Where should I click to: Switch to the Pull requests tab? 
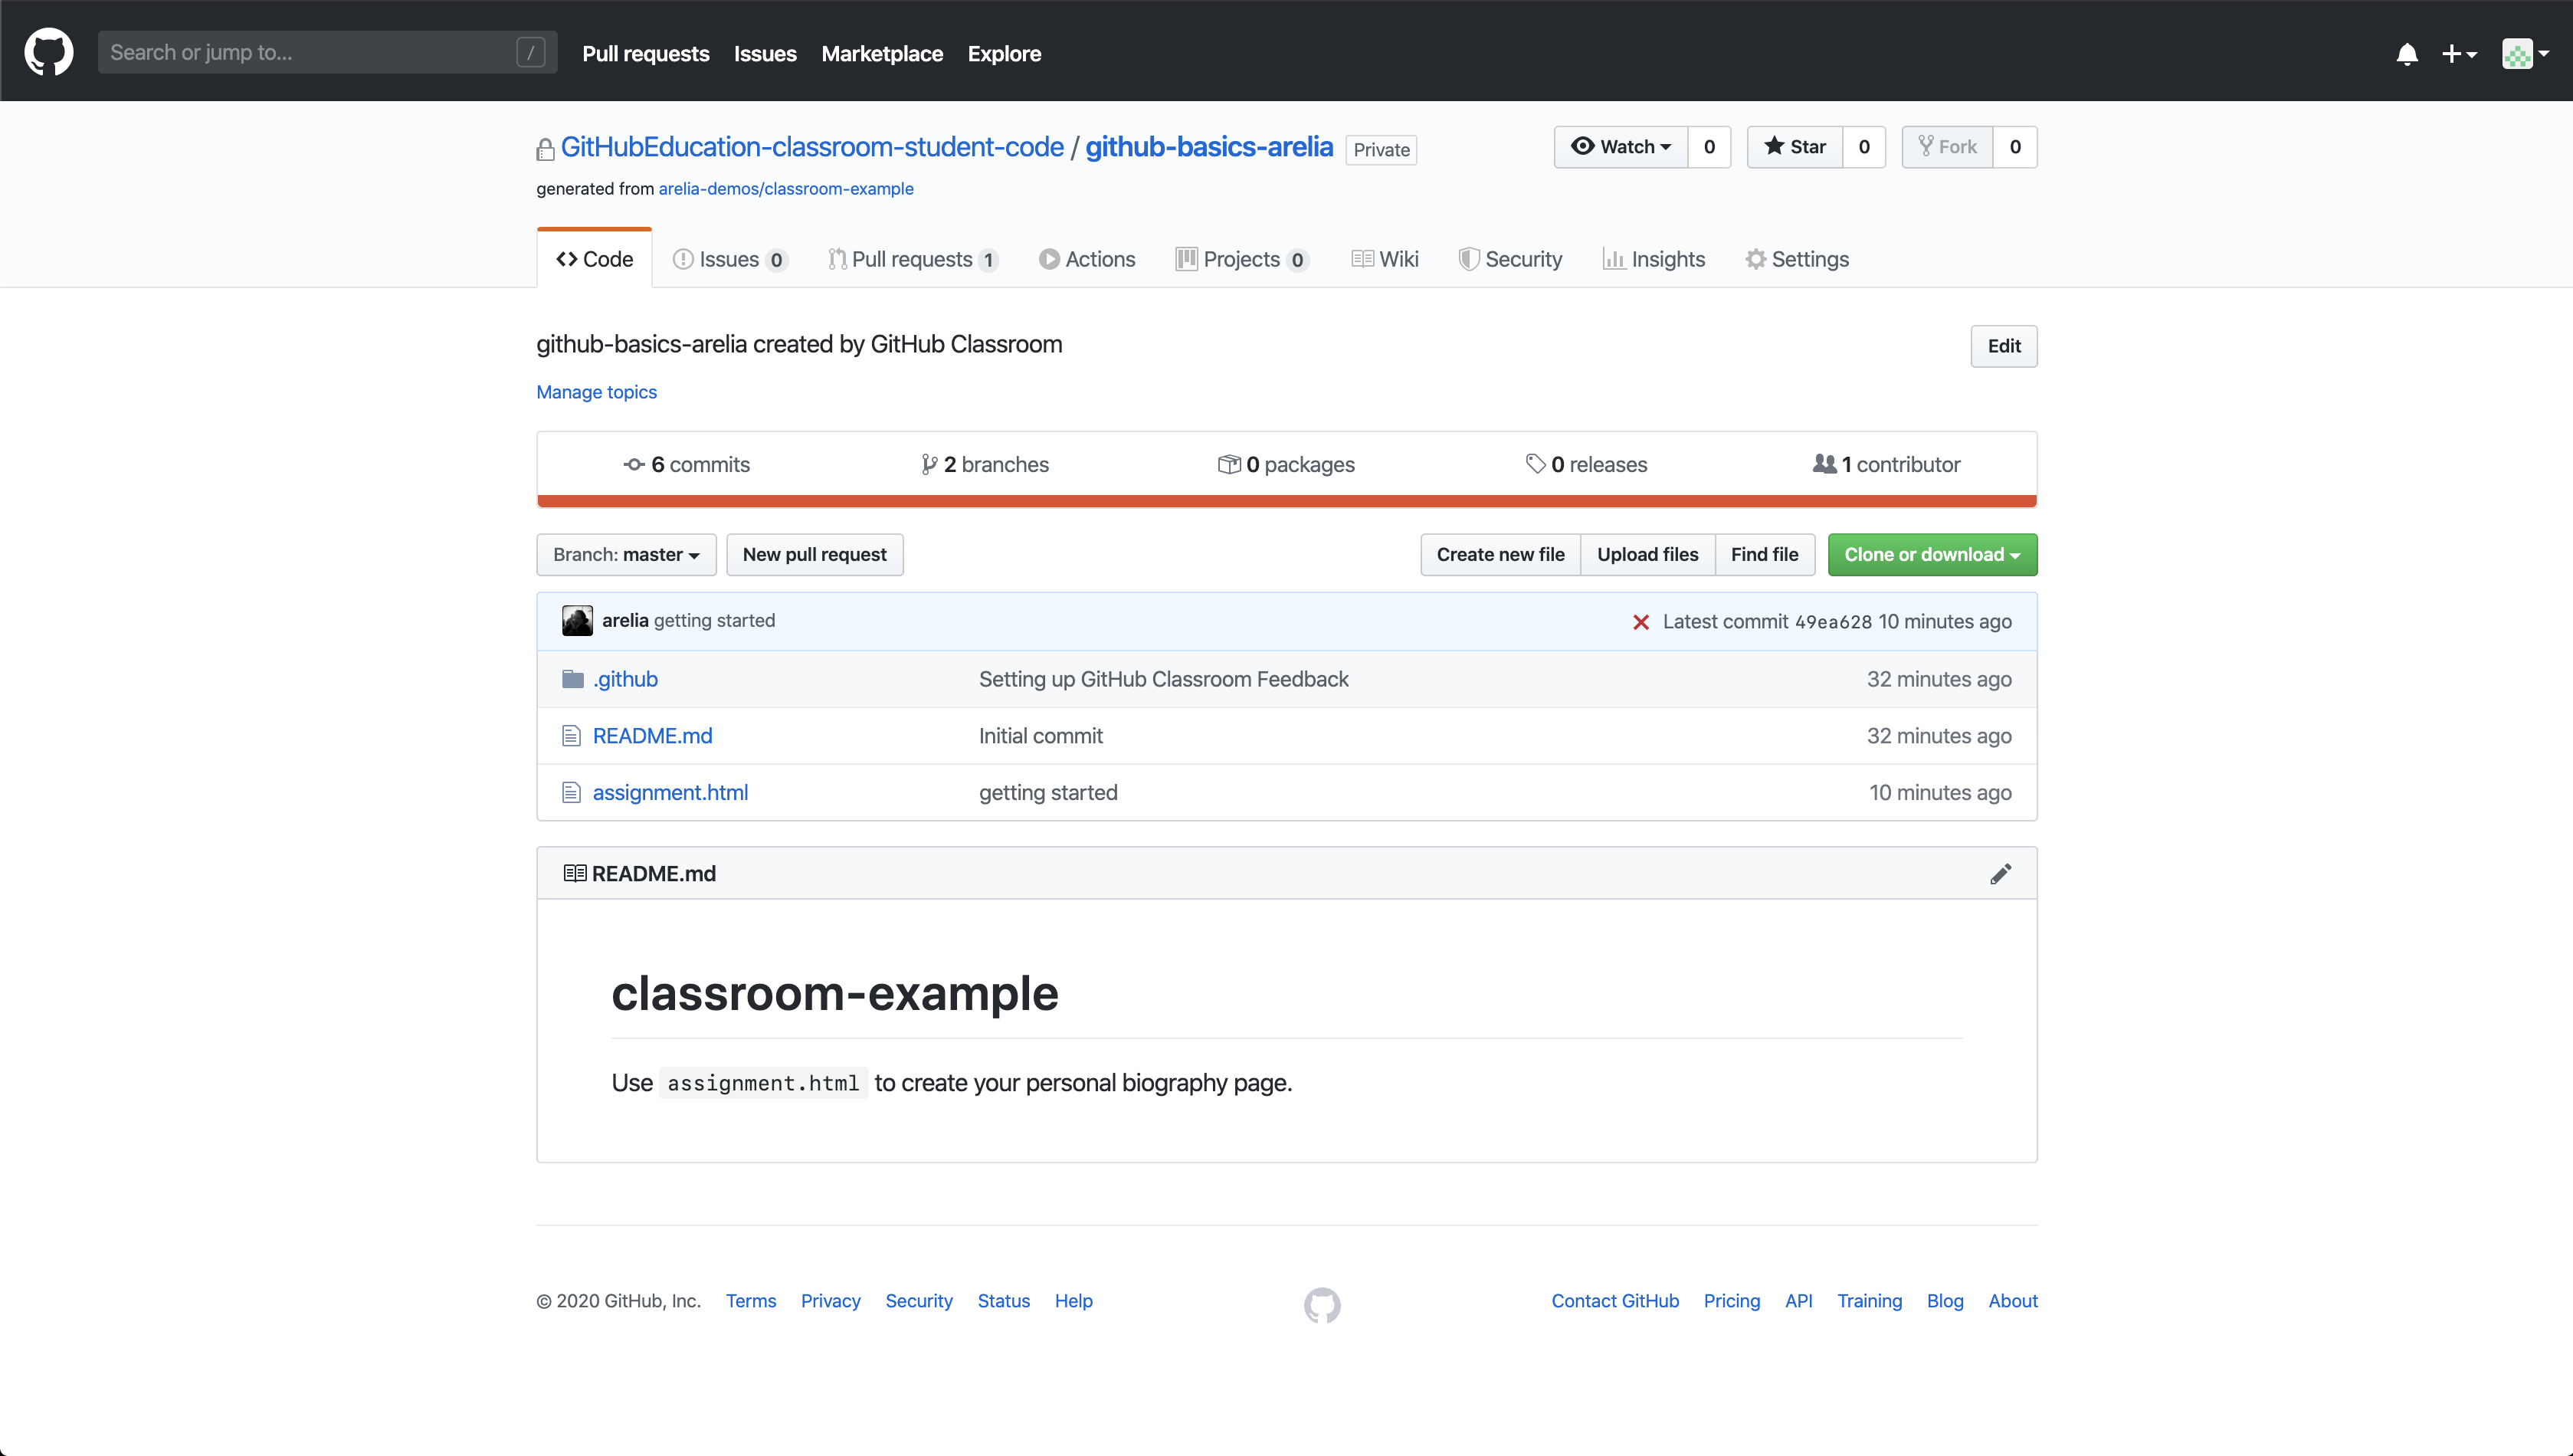point(912,258)
